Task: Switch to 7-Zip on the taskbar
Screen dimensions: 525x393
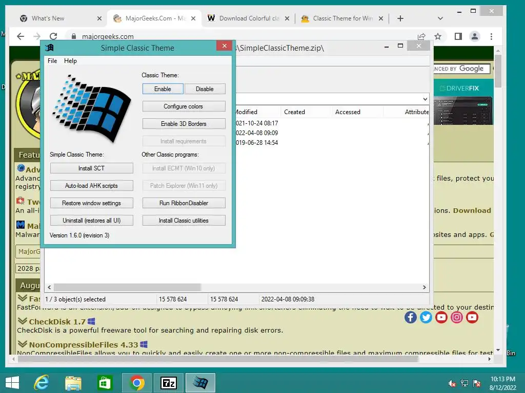Action: [x=168, y=383]
